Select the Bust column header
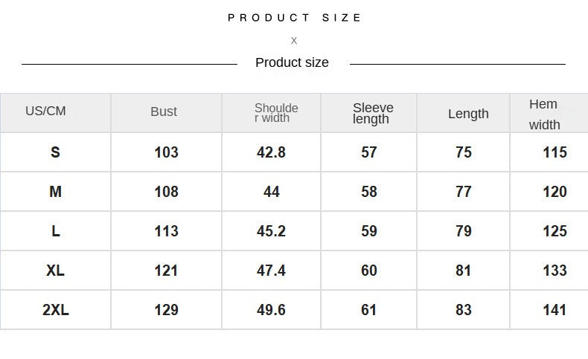Viewport: 588px width, 359px height. pos(164,112)
